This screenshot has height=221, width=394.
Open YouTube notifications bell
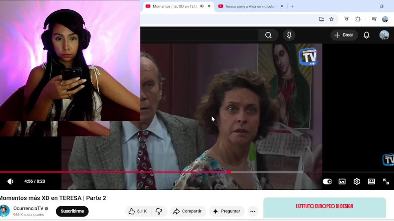366,35
